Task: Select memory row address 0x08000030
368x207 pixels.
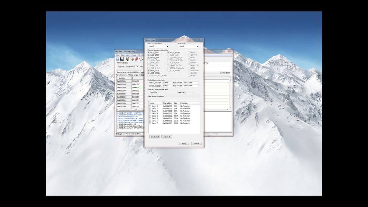Action: (124, 91)
